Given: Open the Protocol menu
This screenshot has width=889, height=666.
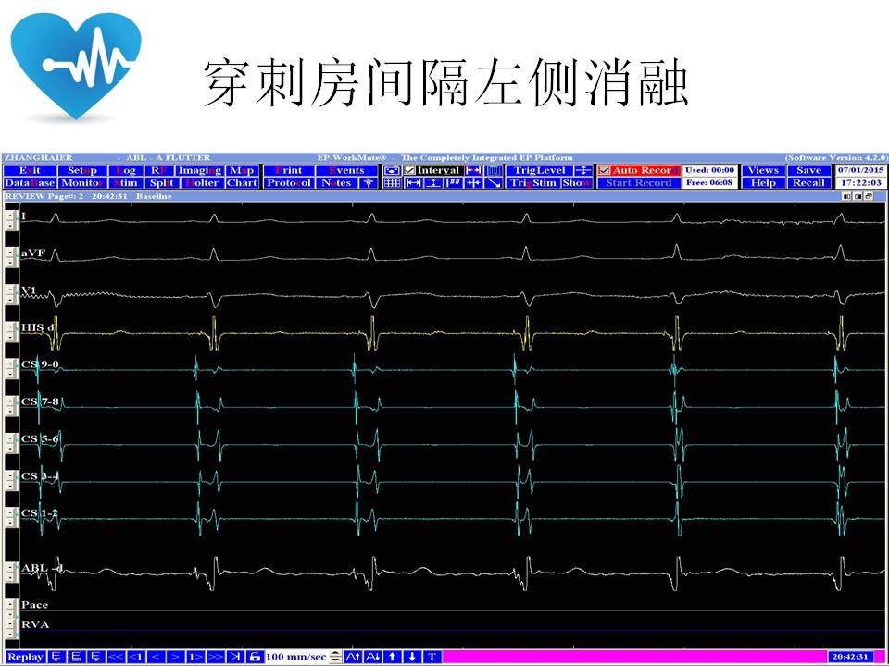Looking at the screenshot, I should (x=288, y=183).
